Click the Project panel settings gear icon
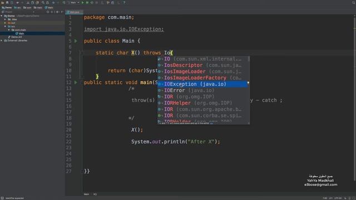 pos(57,12)
